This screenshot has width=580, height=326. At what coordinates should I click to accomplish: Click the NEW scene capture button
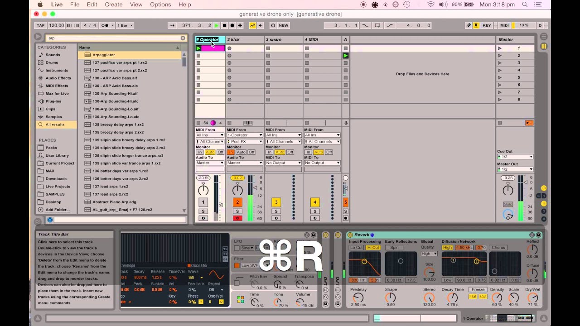pyautogui.click(x=284, y=25)
